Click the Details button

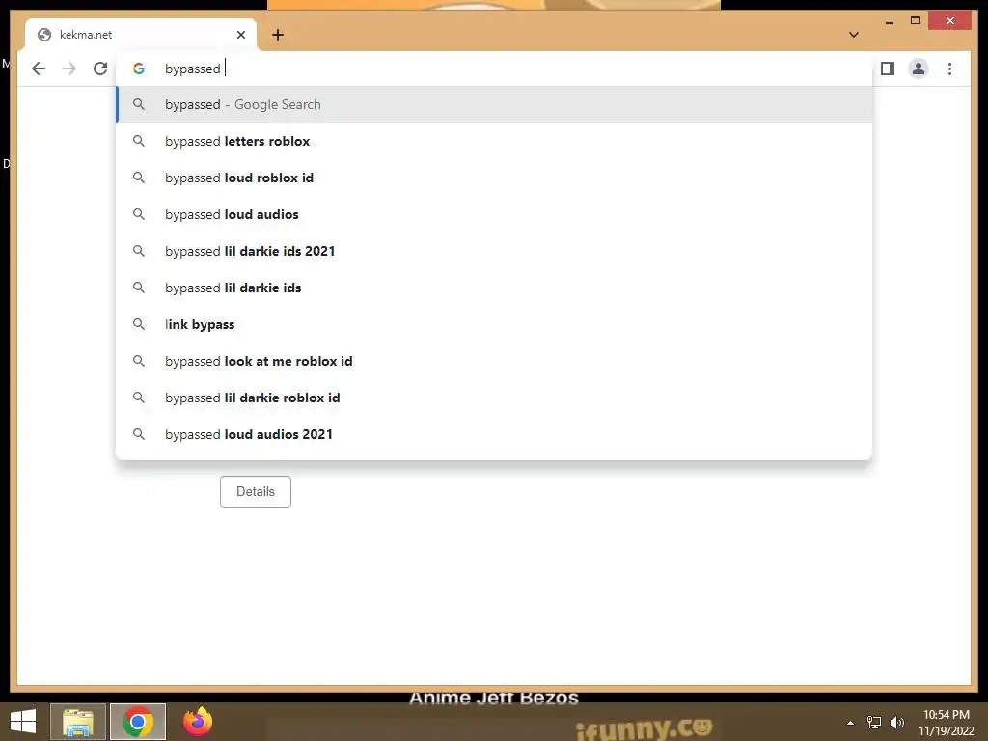[255, 491]
